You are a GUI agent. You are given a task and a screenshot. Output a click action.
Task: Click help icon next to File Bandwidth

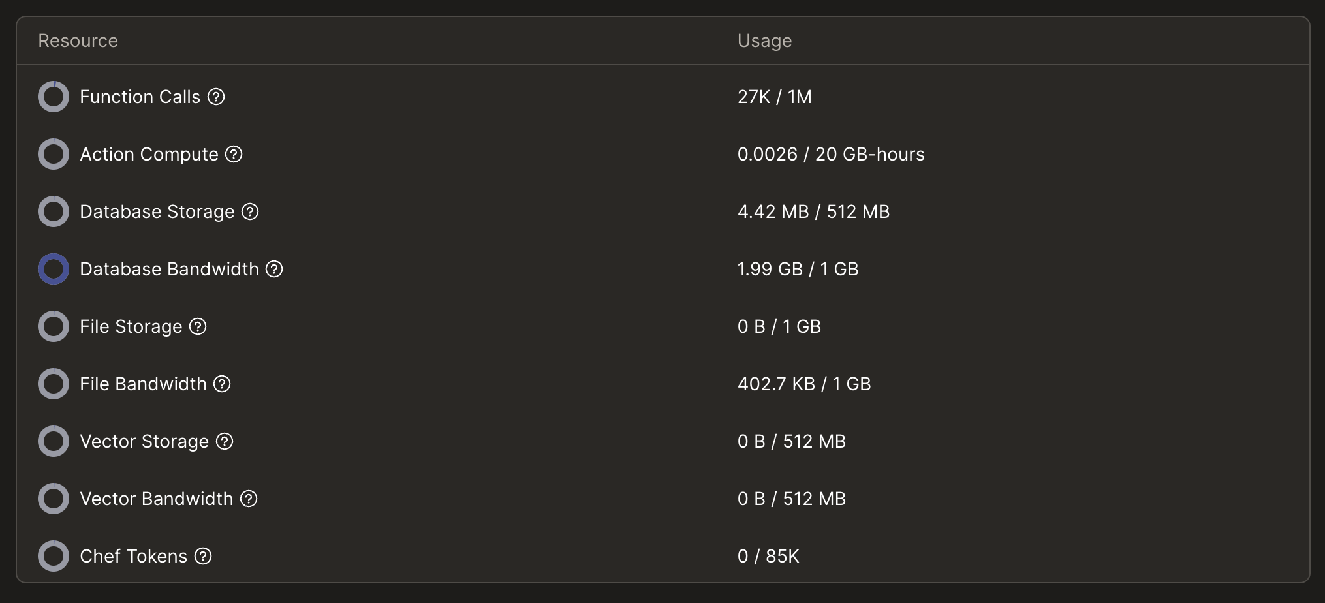coord(222,384)
